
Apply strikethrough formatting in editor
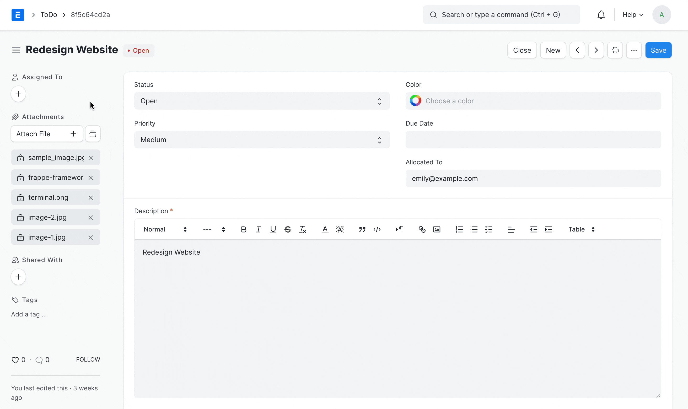(x=288, y=229)
